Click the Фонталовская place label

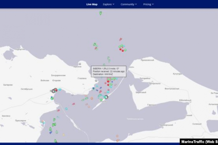click(x=172, y=89)
